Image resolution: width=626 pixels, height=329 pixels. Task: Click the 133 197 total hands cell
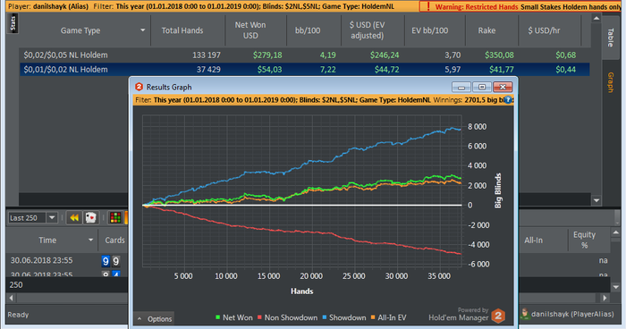coord(206,55)
